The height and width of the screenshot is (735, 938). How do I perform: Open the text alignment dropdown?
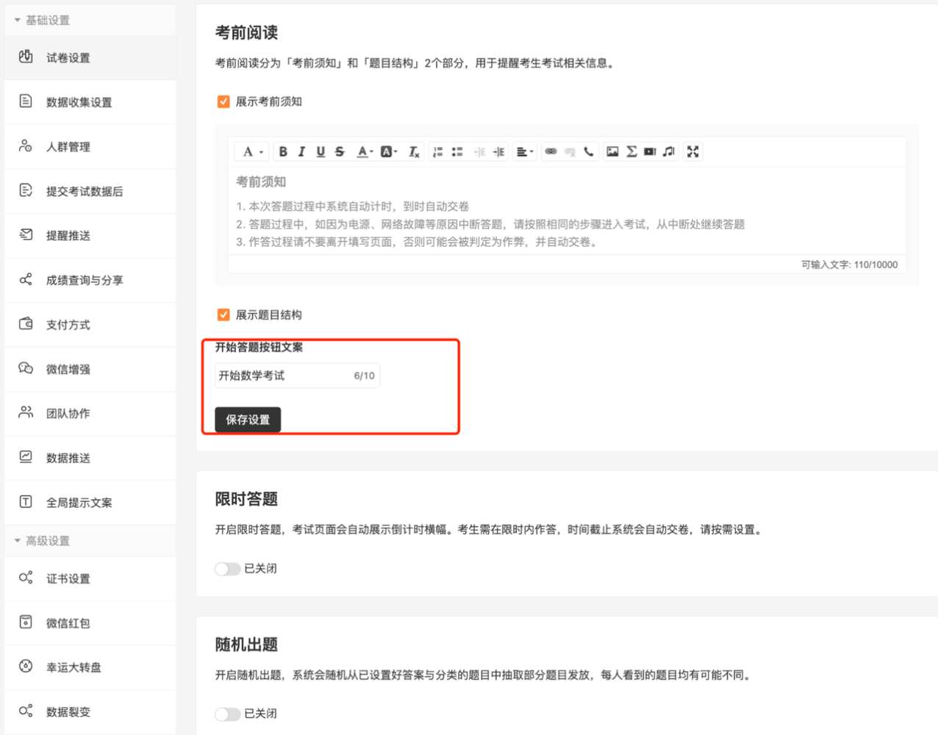coord(525,151)
